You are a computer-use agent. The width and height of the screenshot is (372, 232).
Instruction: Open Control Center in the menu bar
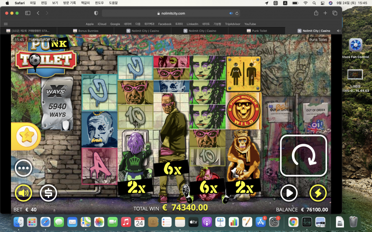[323, 3]
